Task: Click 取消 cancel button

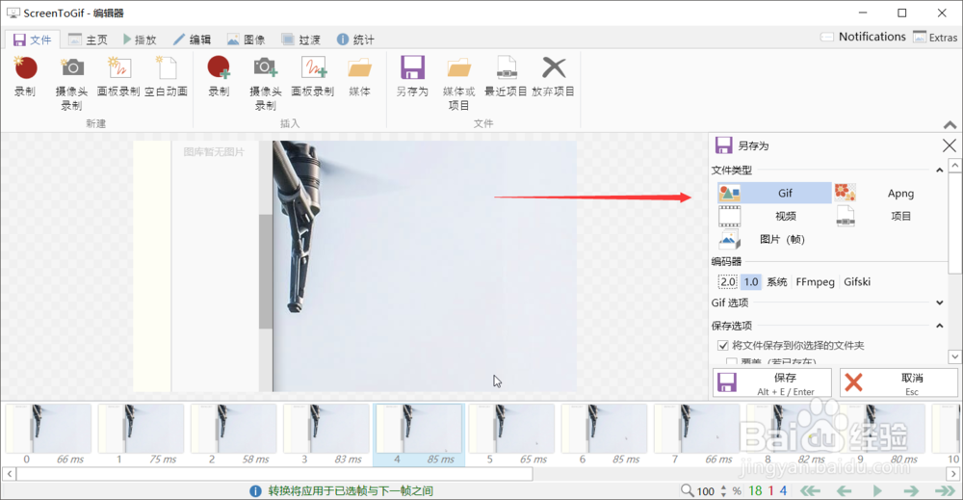Action: tap(898, 383)
